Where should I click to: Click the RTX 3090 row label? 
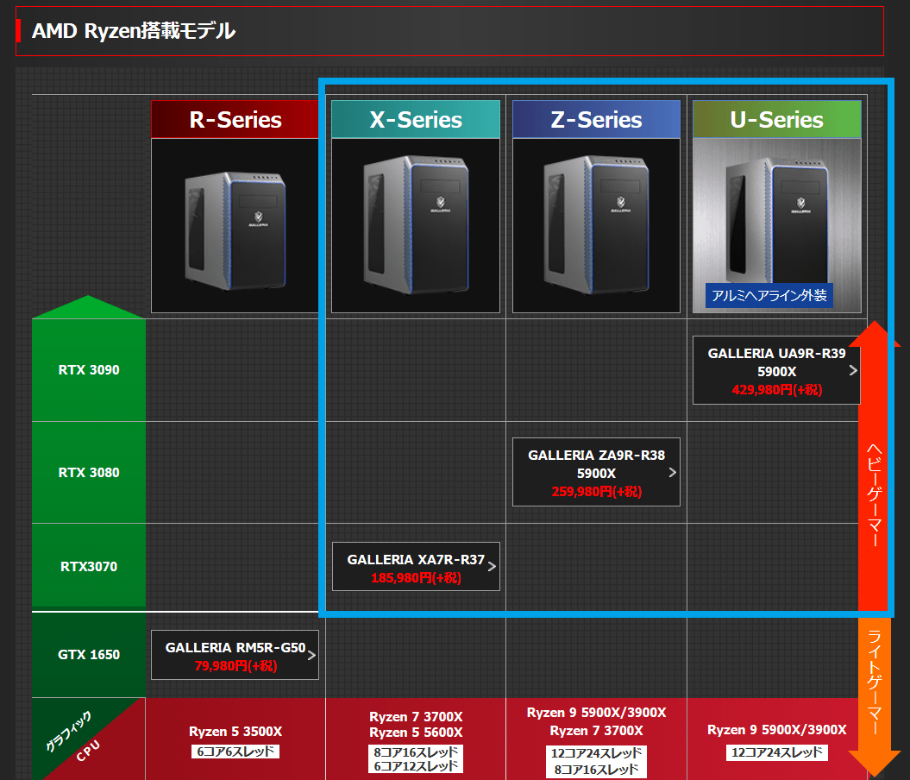pyautogui.click(x=89, y=370)
